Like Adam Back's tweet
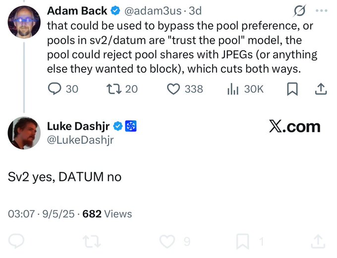The image size is (337, 258). pos(173,89)
